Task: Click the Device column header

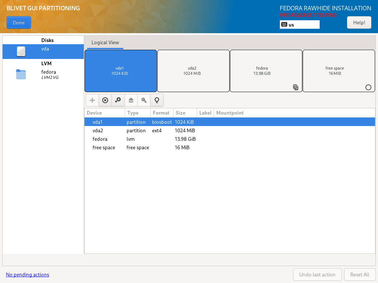Action: coord(104,113)
